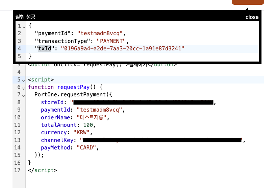
Task: Collapse the script tag fold arrow on line 5
Action: (24, 81)
